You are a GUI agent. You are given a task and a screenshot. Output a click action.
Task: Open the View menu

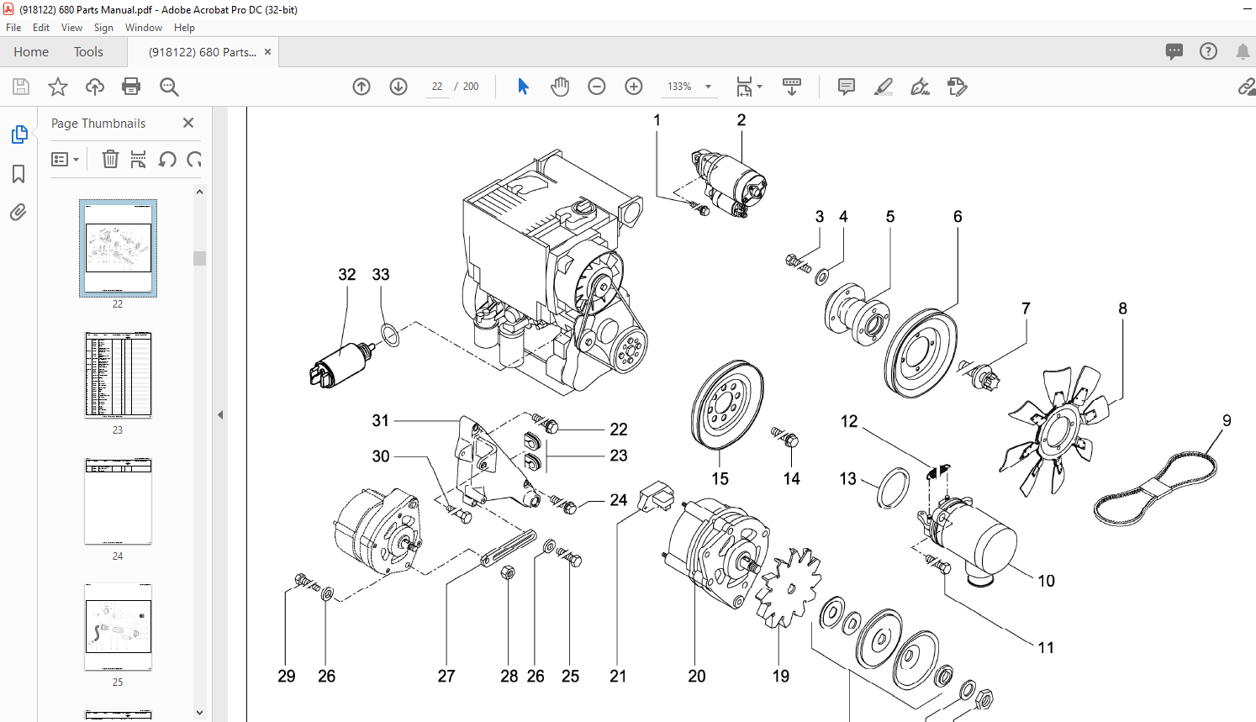tap(71, 28)
